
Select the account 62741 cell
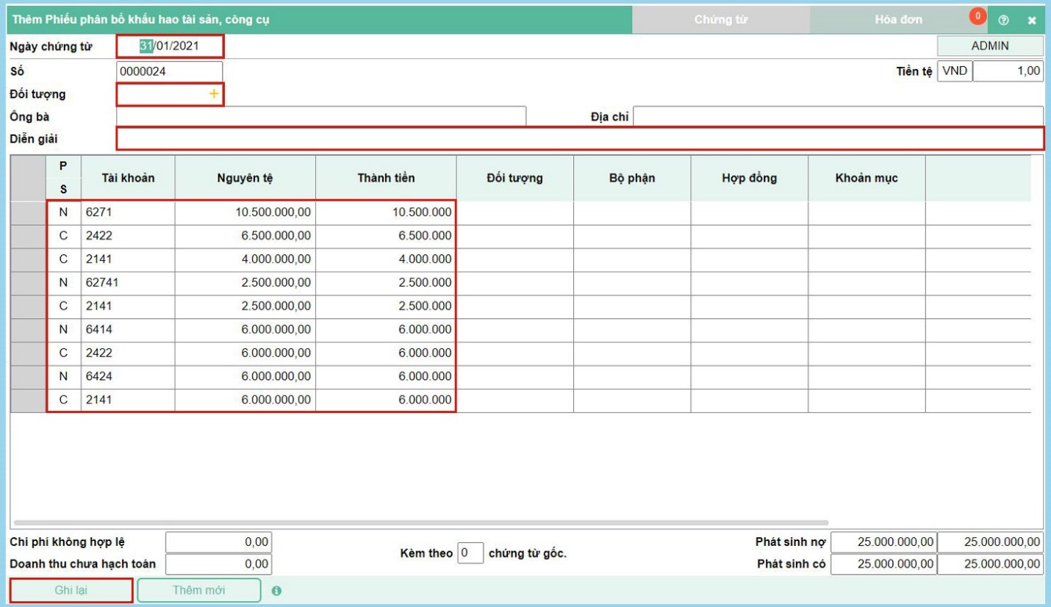point(128,283)
